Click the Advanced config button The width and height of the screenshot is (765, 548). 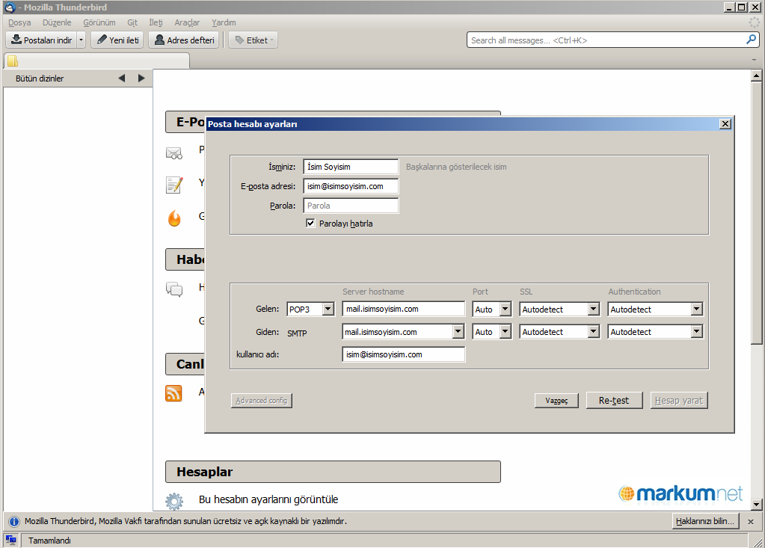coord(262,400)
